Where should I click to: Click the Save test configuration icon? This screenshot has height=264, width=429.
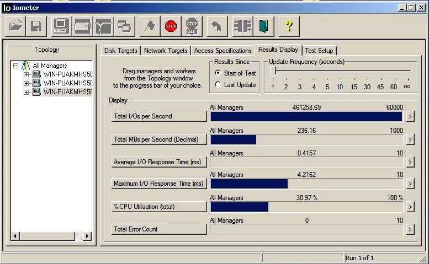point(36,26)
